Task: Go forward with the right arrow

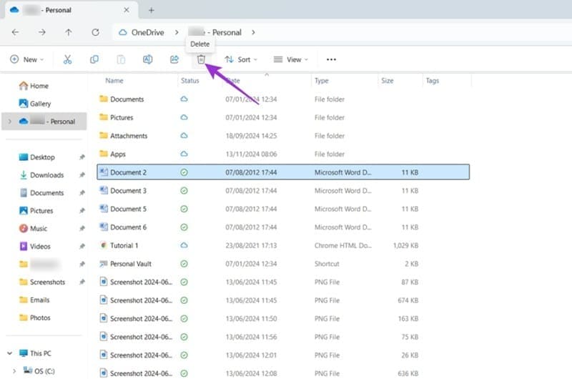Action: (42, 32)
